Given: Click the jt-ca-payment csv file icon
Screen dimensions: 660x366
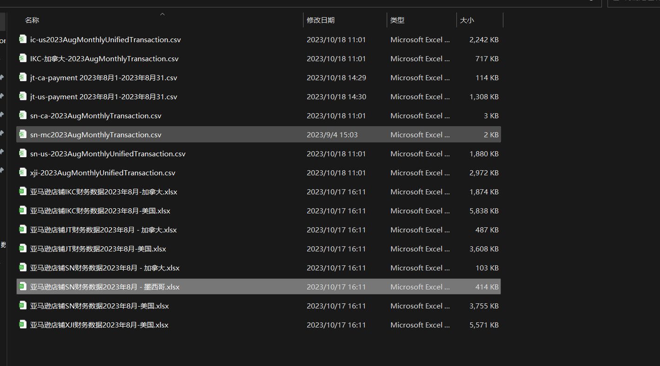Looking at the screenshot, I should (x=23, y=77).
